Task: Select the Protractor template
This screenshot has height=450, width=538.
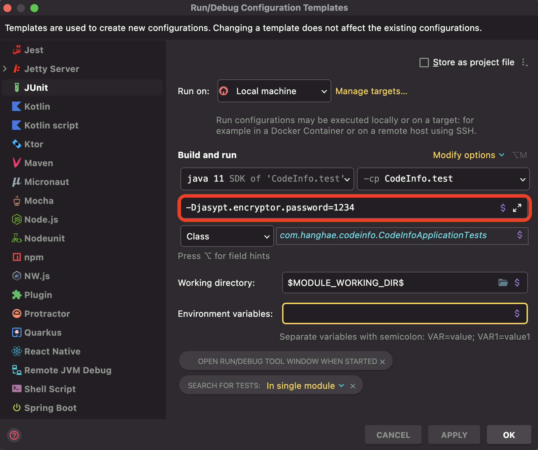Action: (x=83, y=314)
